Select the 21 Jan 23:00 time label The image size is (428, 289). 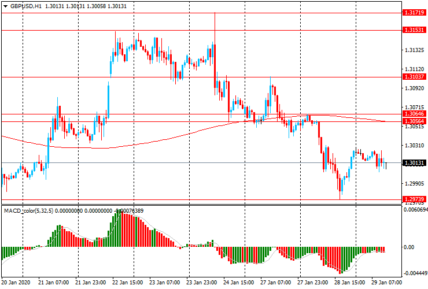tap(91, 283)
